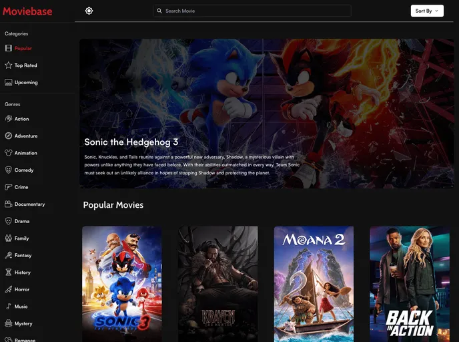Click the laughing mask icon for Comedy
Screen dimensions: 459x342
tap(9, 170)
